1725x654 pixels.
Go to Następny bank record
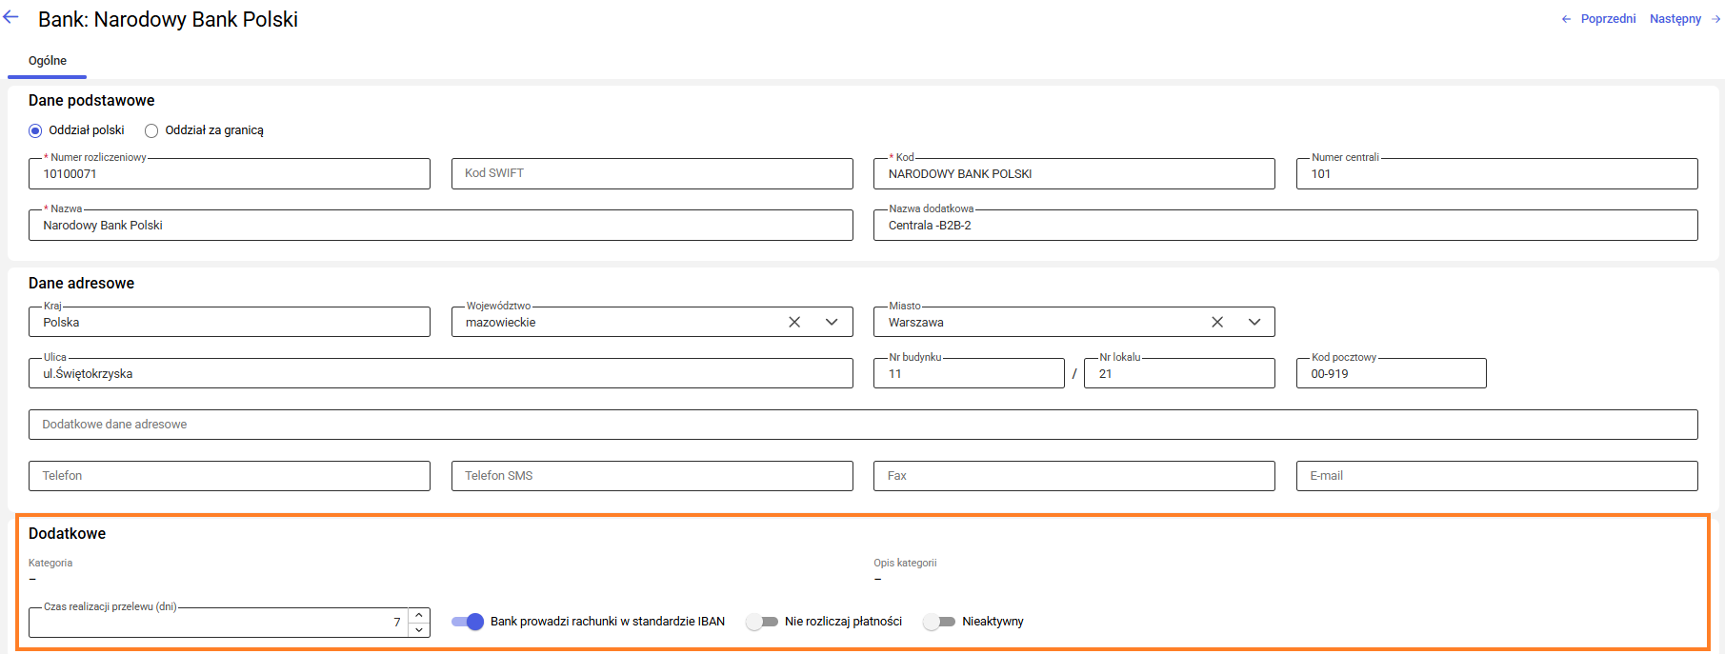1685,19
